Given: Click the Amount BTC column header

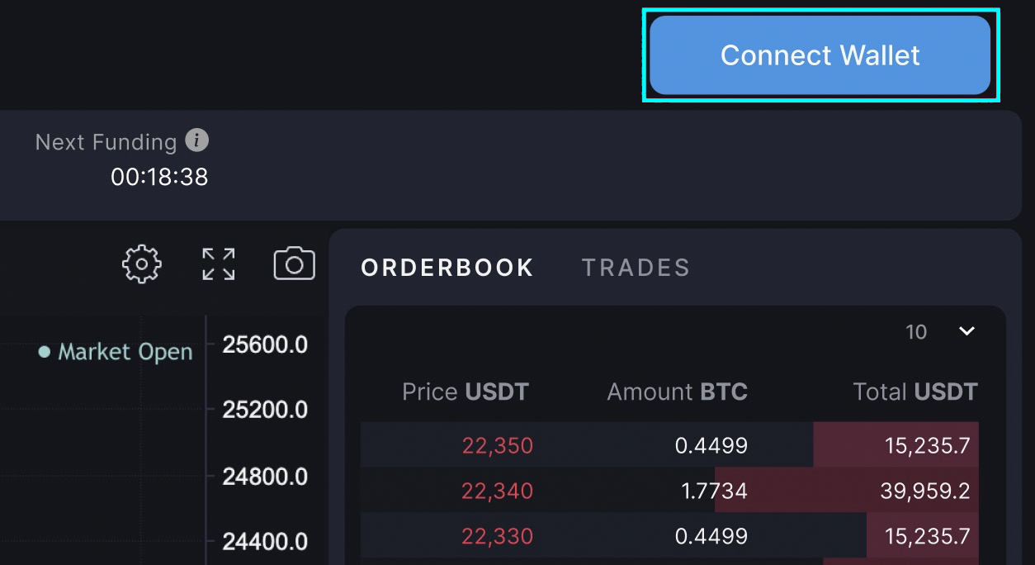Looking at the screenshot, I should [678, 392].
